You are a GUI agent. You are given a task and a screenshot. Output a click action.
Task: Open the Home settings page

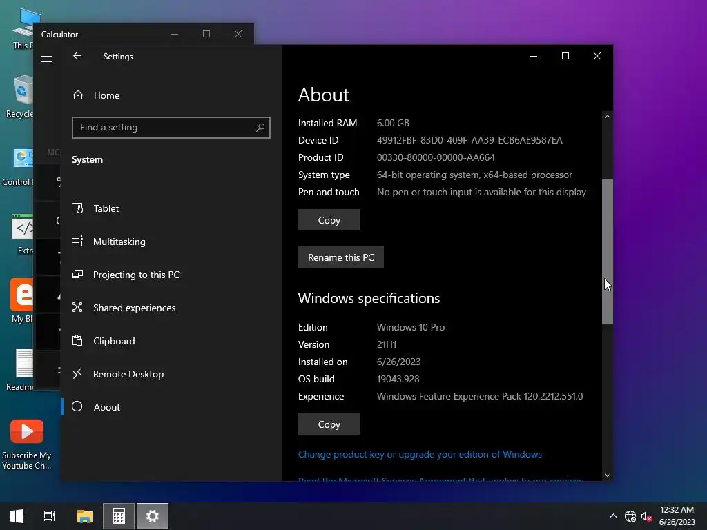point(171,95)
